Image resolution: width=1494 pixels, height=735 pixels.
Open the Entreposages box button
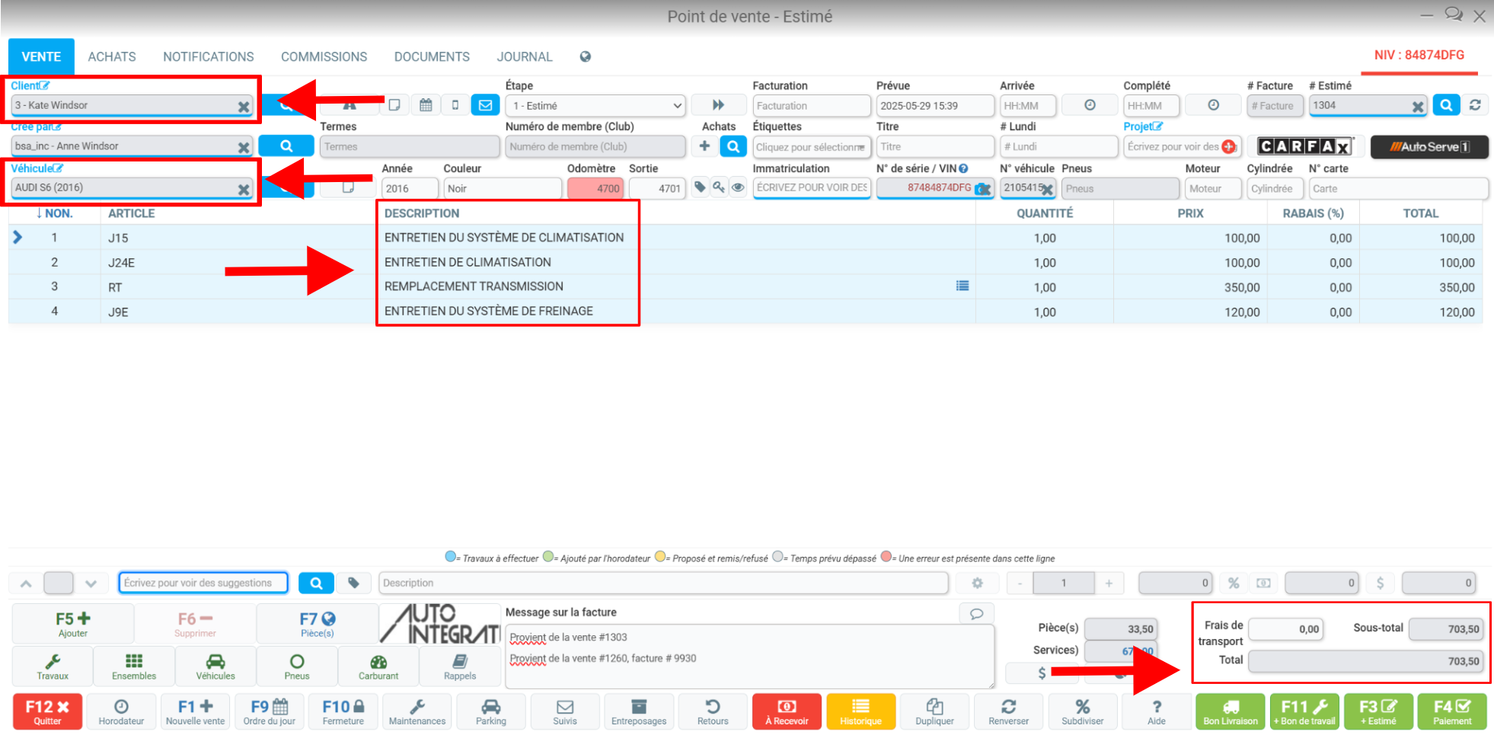pos(639,712)
